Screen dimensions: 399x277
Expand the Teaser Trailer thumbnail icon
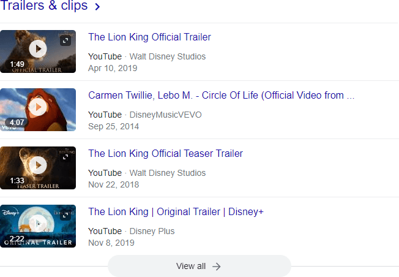[x=65, y=157]
